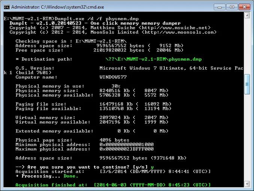Grab the vertical scrollbar thumb

tap(247, 84)
